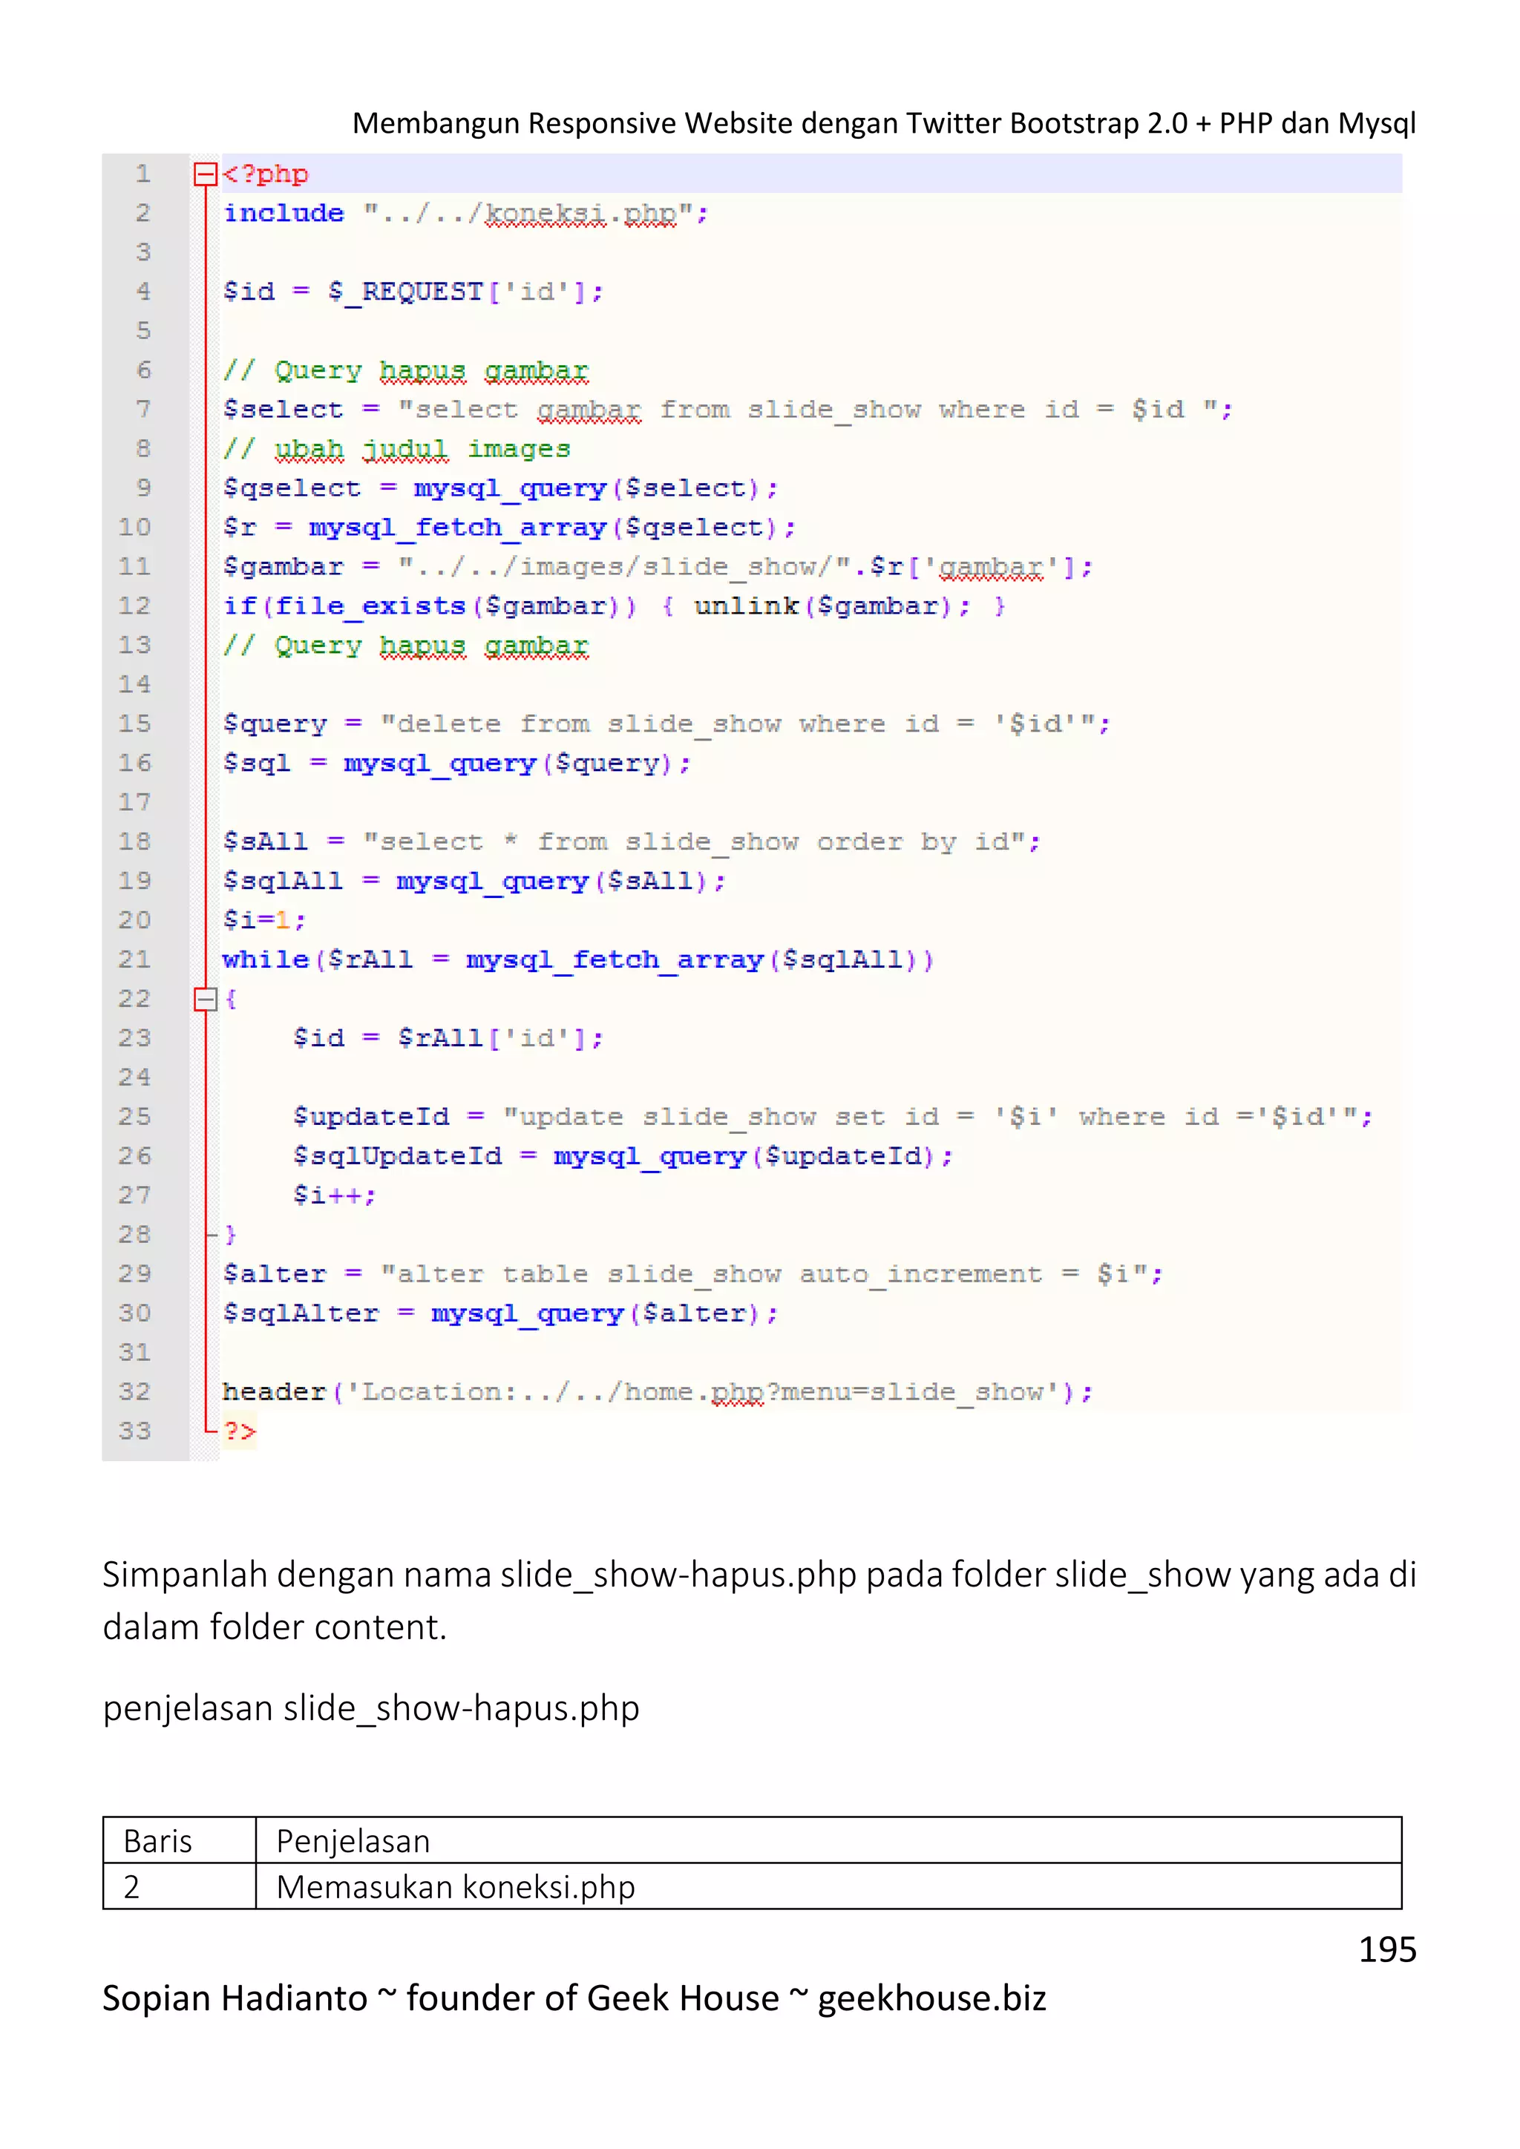Viewport: 1520px width, 2149px height.
Task: Collapse the while loop fold marker on line 22
Action: point(205,1000)
